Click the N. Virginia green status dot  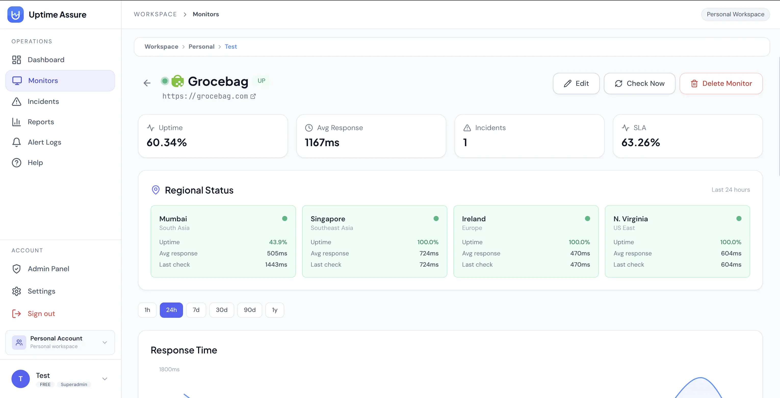[739, 218]
